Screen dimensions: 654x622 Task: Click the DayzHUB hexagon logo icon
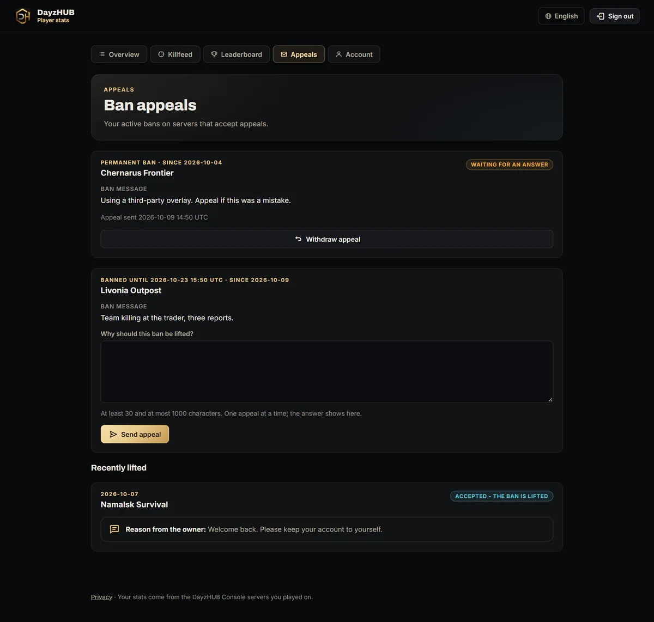23,16
